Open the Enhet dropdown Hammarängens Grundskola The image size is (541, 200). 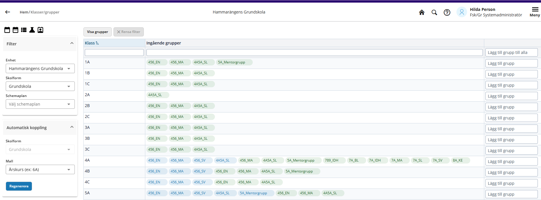click(x=40, y=69)
